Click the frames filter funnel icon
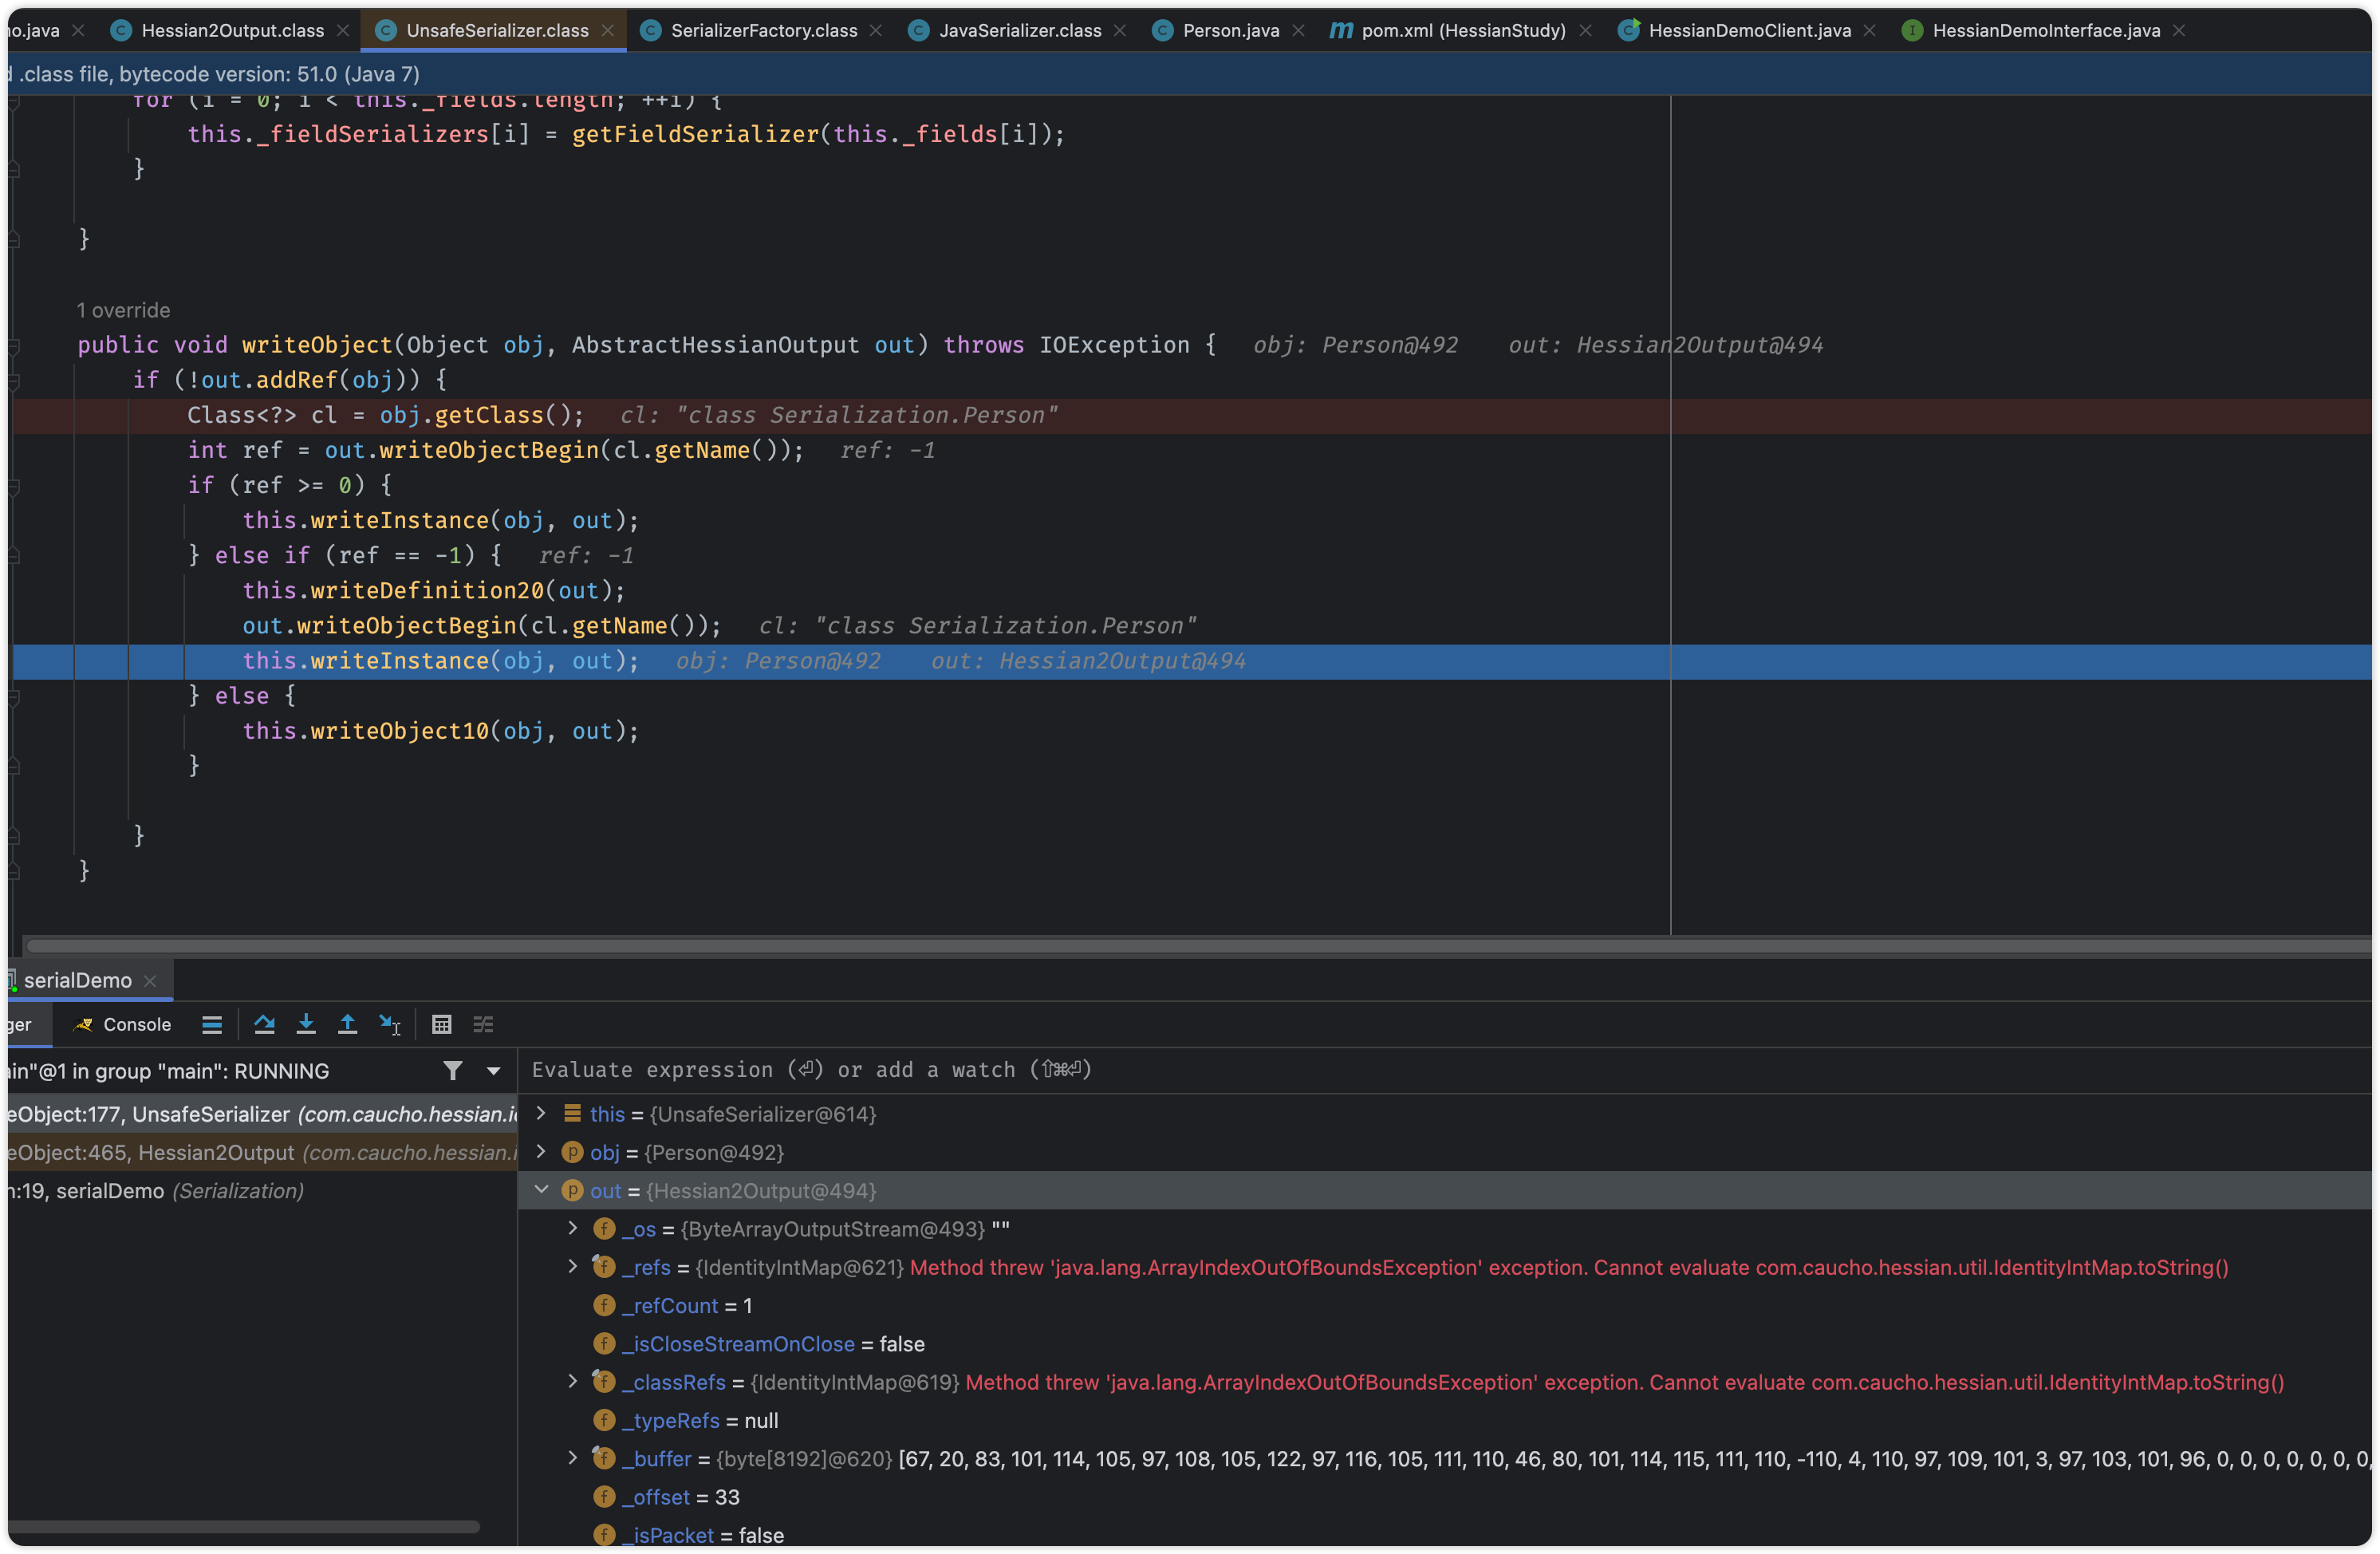The width and height of the screenshot is (2380, 1554). click(453, 1071)
